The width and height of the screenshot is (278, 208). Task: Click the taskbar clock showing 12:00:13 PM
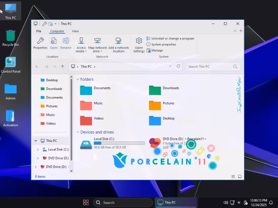click(258, 202)
